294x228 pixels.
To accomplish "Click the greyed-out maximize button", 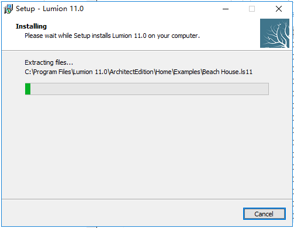I will pos(252,9).
